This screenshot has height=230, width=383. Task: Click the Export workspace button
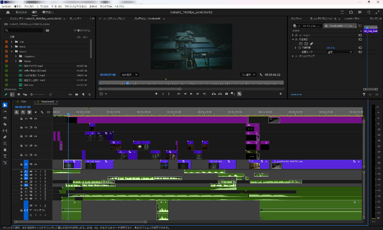point(48,12)
